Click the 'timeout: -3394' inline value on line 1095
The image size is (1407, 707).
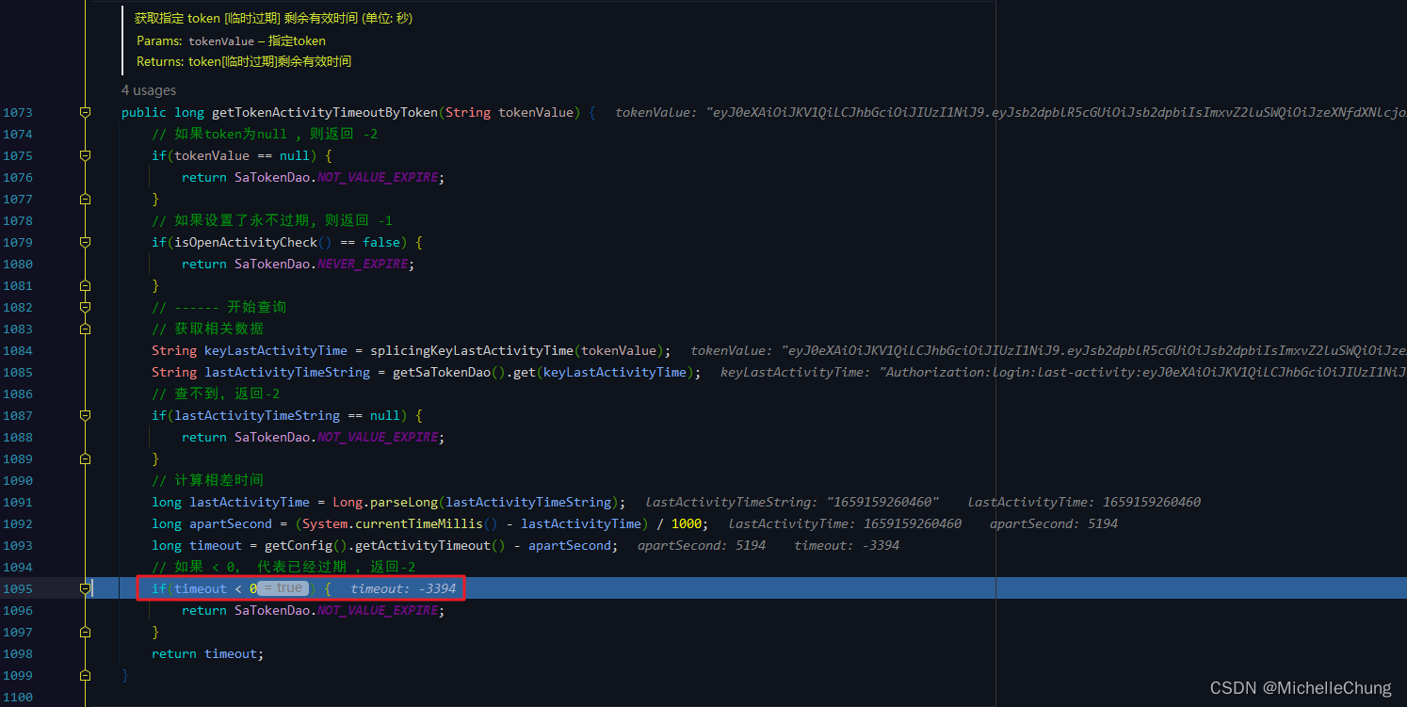coord(403,588)
